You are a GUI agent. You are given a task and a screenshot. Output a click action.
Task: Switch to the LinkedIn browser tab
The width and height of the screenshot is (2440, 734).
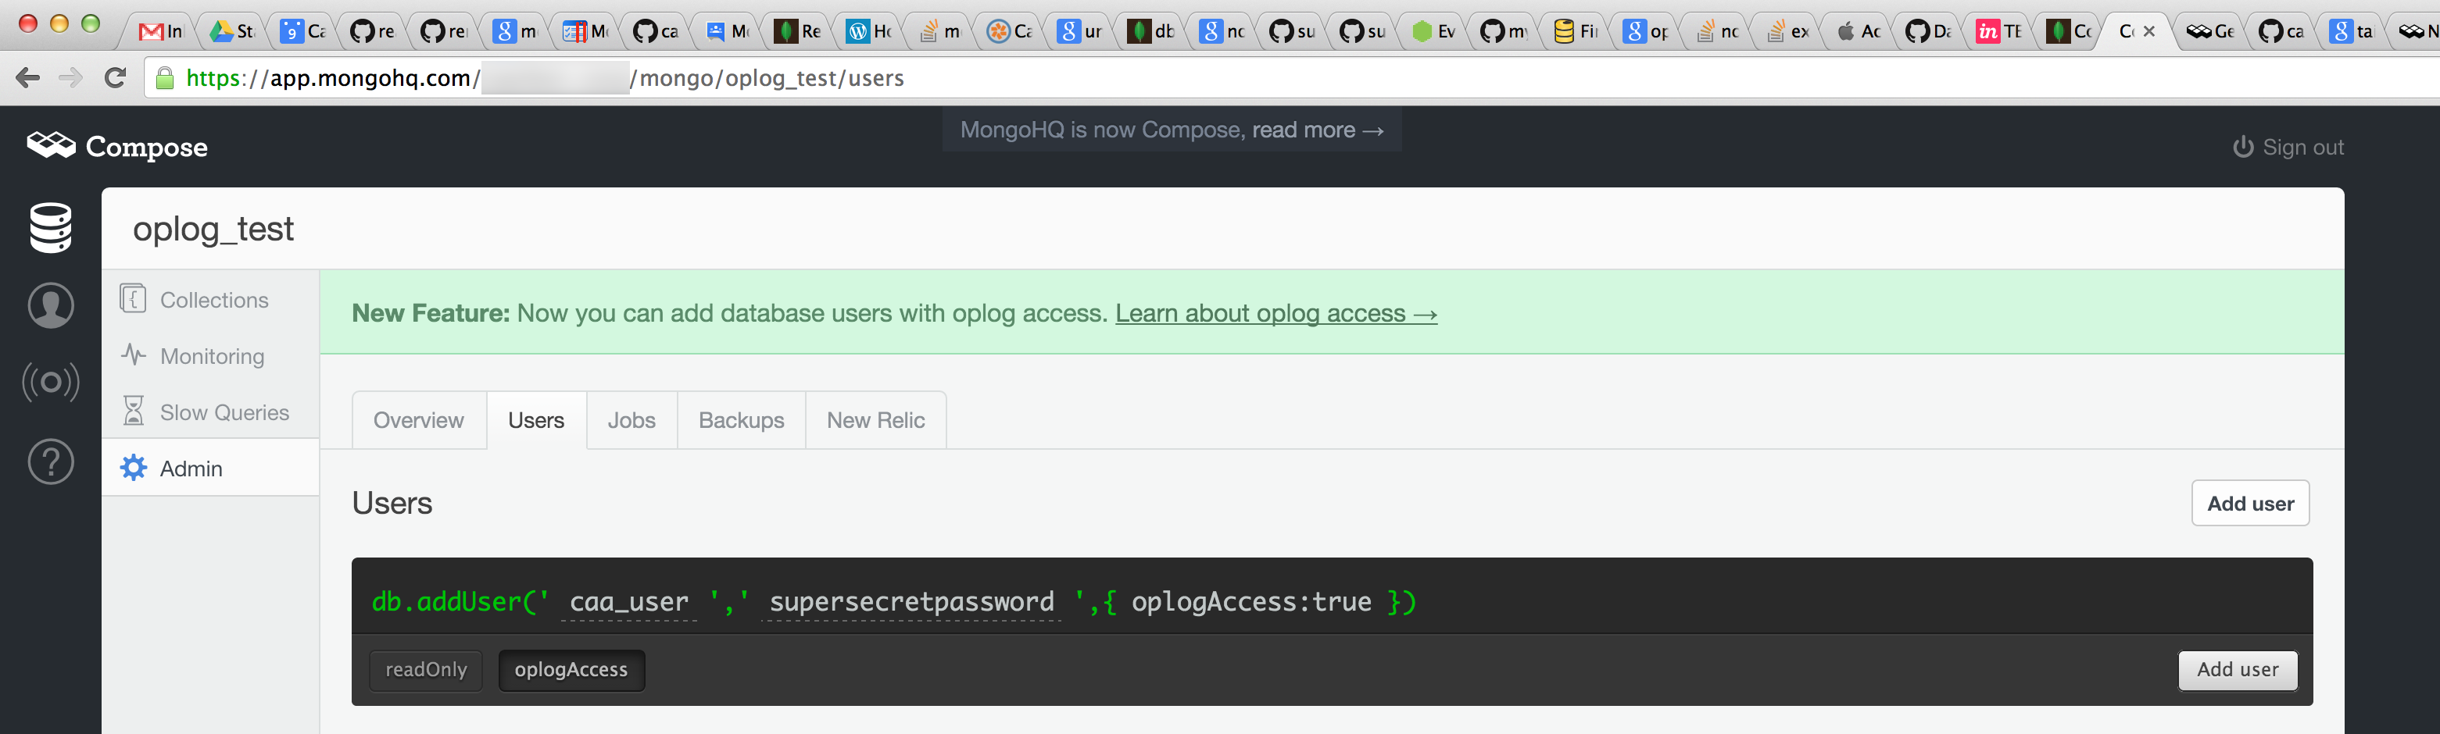[1998, 31]
